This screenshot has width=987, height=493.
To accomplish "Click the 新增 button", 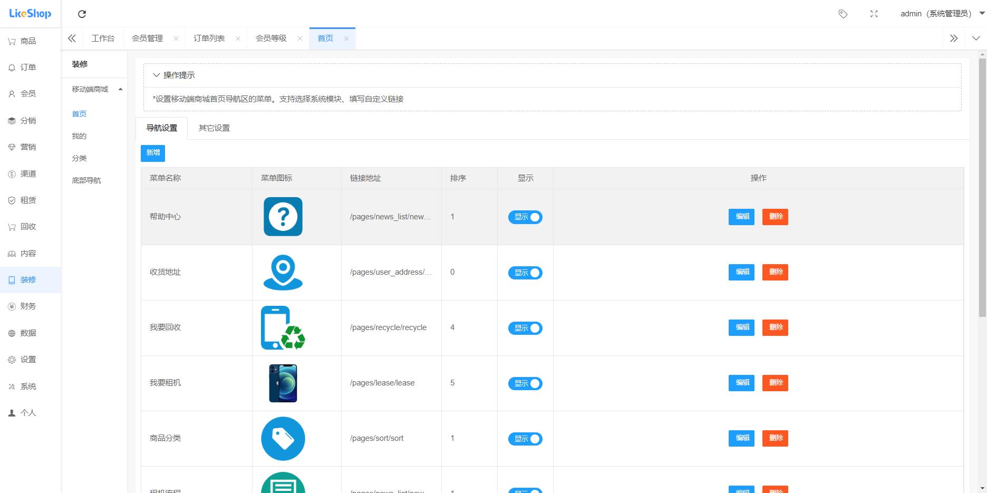I will [153, 153].
